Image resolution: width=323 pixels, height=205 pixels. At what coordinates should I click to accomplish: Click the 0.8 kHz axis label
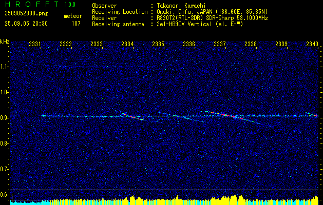tap(4, 143)
